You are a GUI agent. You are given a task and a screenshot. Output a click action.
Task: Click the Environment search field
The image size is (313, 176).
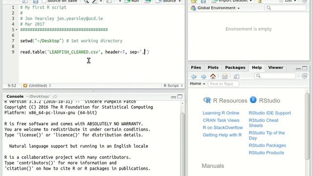click(286, 8)
